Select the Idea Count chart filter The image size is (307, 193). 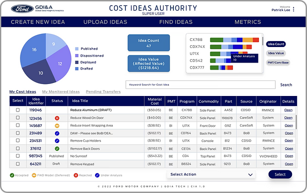tap(276, 44)
